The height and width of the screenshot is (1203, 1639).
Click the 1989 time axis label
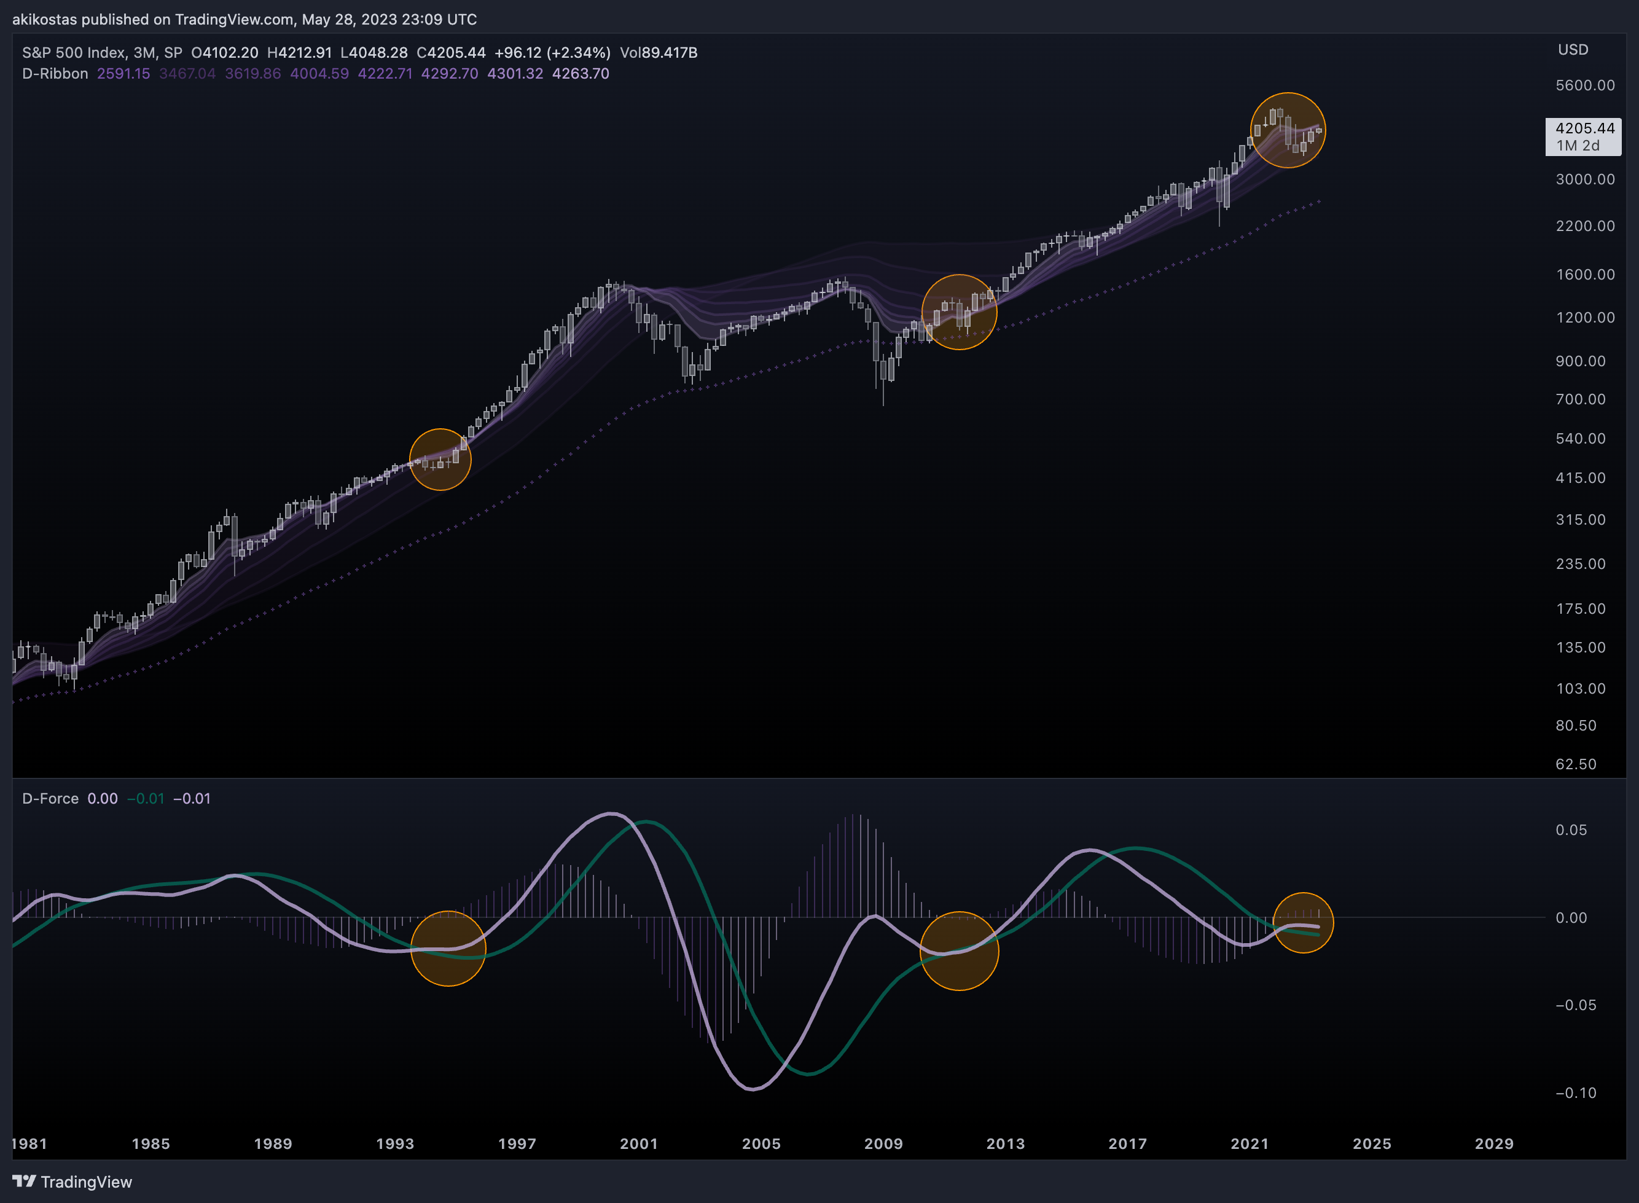273,1143
